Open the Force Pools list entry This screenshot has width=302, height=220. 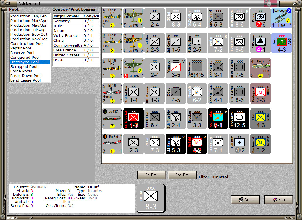point(30,71)
